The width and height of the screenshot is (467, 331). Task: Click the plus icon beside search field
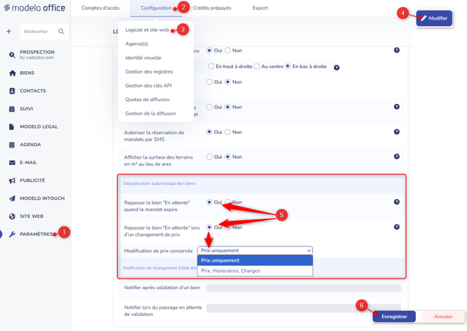pyautogui.click(x=9, y=31)
